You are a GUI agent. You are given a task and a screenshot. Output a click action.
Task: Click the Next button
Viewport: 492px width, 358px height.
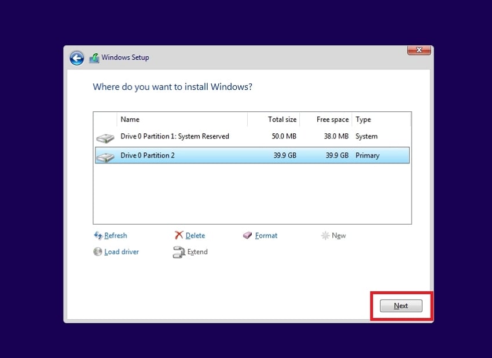tap(401, 305)
